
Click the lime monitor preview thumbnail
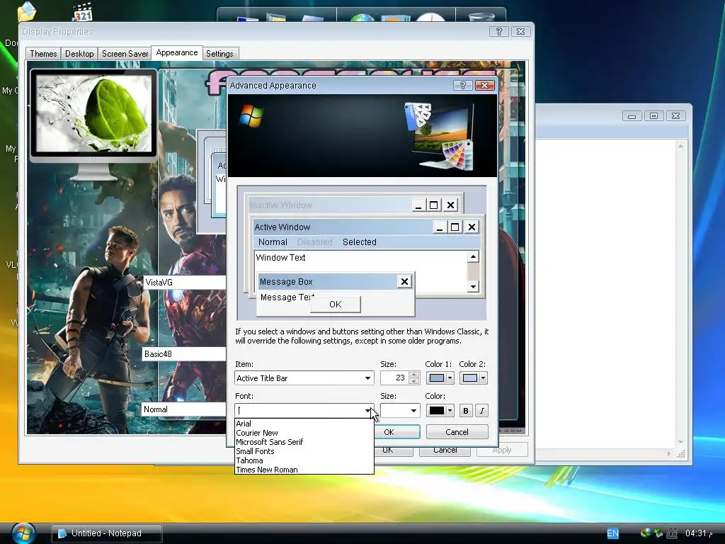[93, 114]
